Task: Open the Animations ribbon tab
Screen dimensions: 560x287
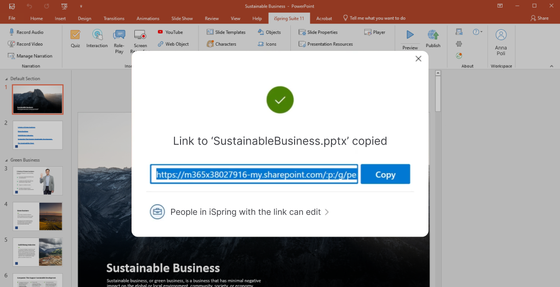Action: click(148, 18)
